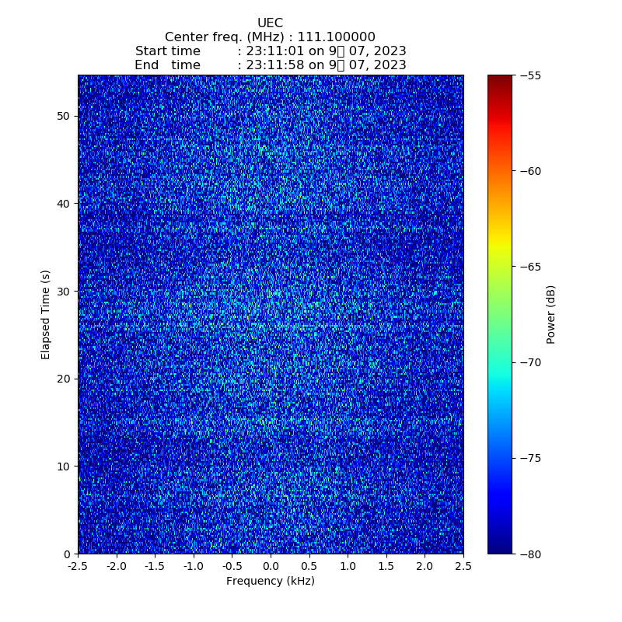Click the -2.5 frequency tick label

[x=78, y=567]
